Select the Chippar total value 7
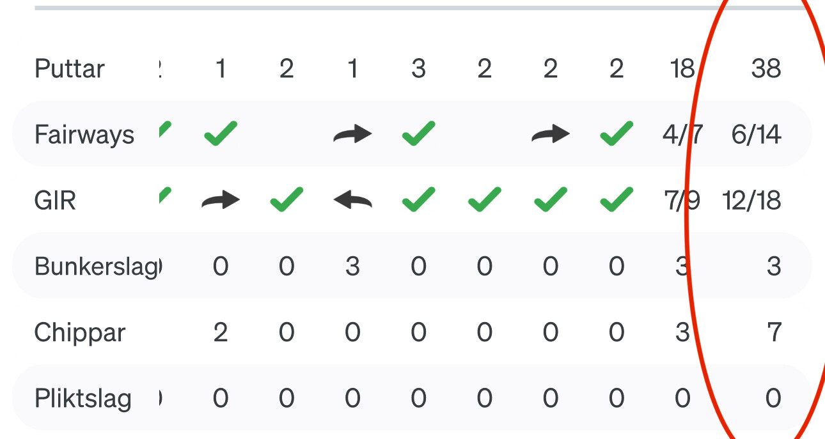The height and width of the screenshot is (439, 825). [774, 333]
